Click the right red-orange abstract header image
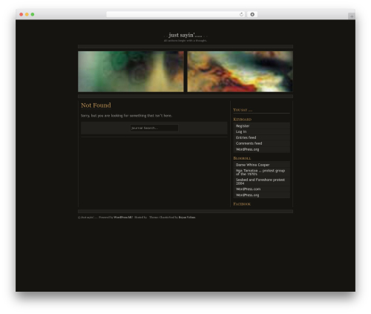 240,71
